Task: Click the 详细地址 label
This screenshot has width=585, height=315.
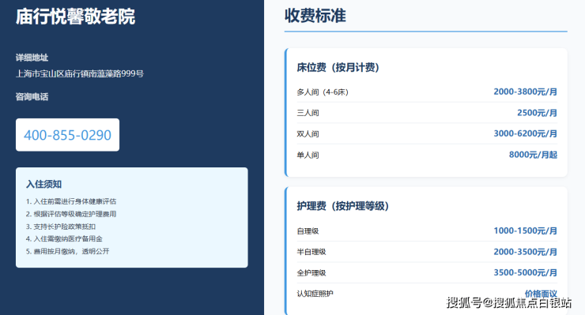Action: [32, 58]
